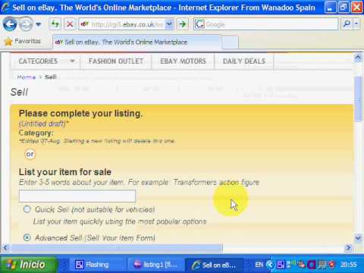Expand the address bar history dropdown
This screenshot has height=273, width=364.
pyautogui.click(x=169, y=24)
